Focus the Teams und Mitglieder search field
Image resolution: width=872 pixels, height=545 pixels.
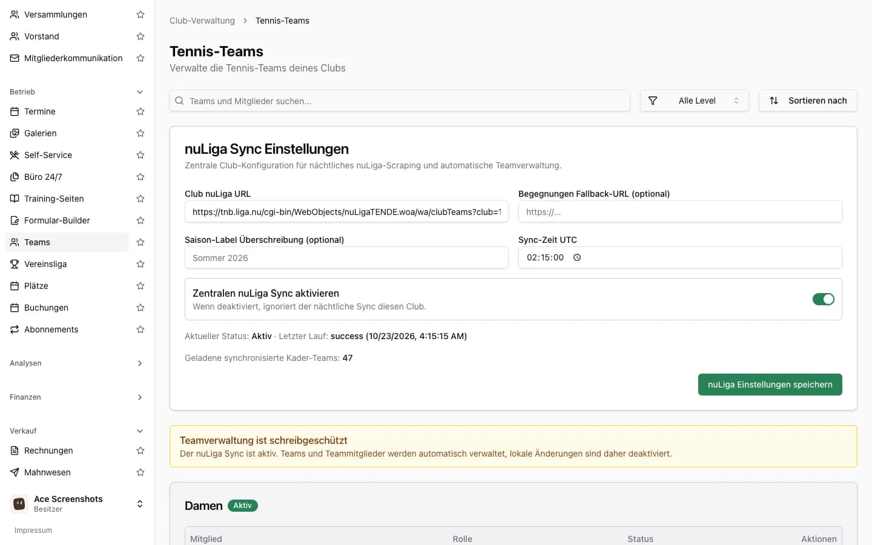click(400, 101)
